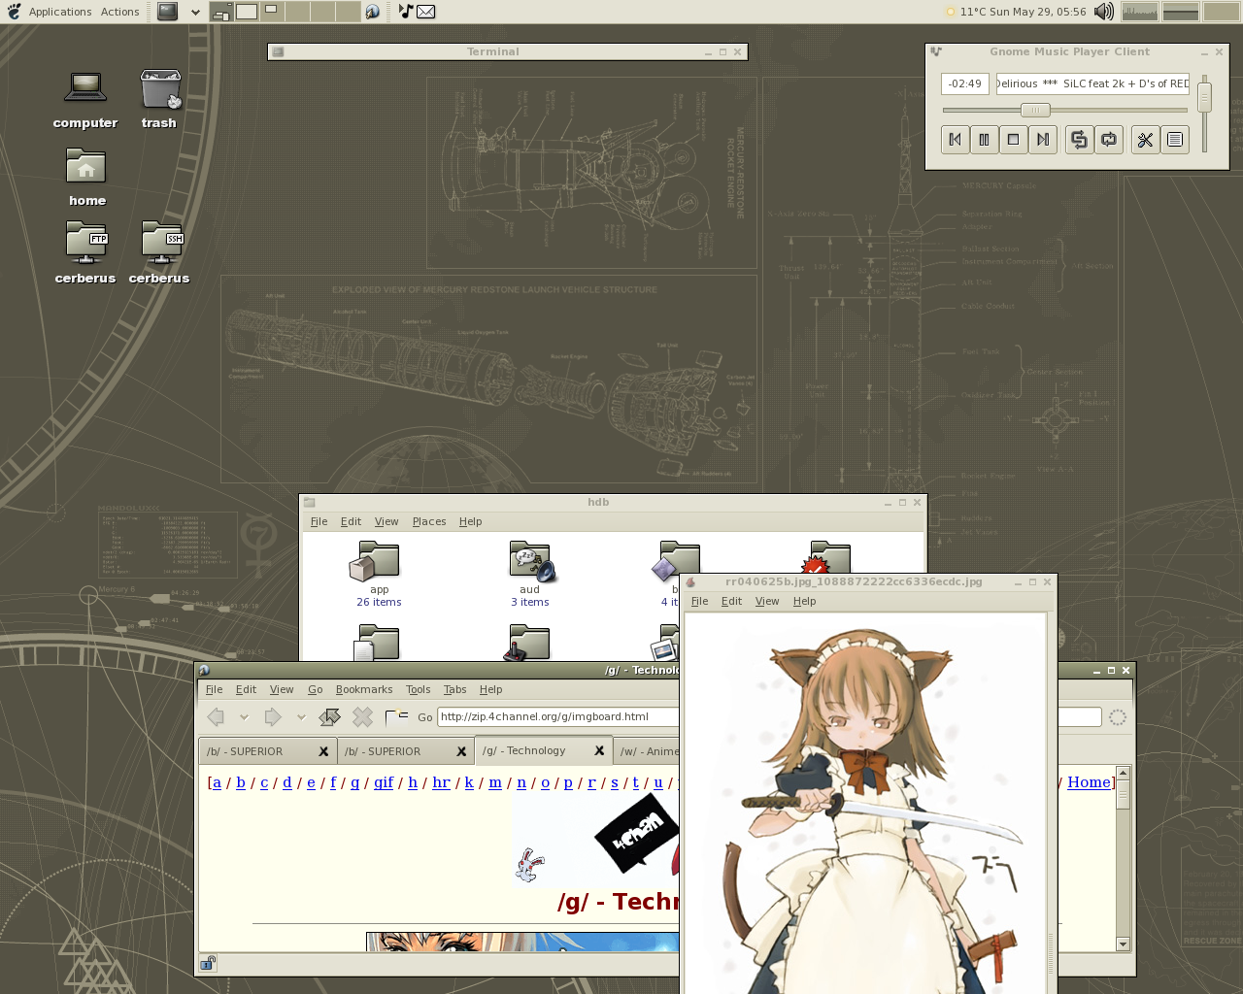Screen dimensions: 1243x994
Task: Open the dropdown arrow beside terminal launcher
Action: [x=195, y=12]
